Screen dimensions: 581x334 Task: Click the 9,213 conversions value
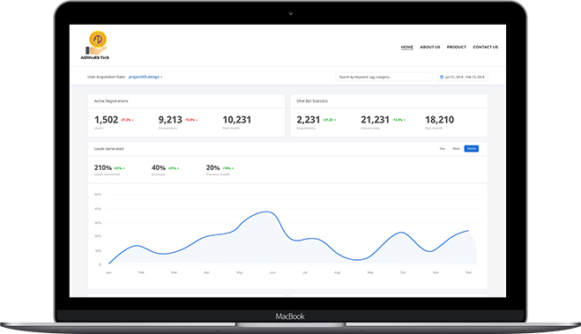point(170,120)
